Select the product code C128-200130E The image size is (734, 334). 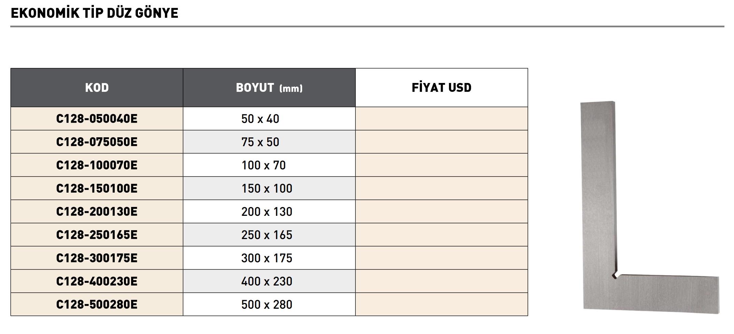pos(97,212)
